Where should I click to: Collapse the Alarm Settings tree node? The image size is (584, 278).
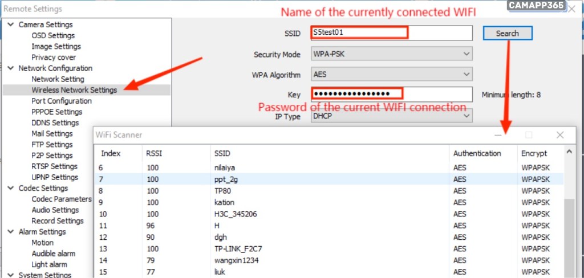(10, 232)
